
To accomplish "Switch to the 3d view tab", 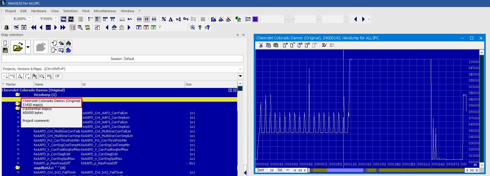I will [x=280, y=170].
